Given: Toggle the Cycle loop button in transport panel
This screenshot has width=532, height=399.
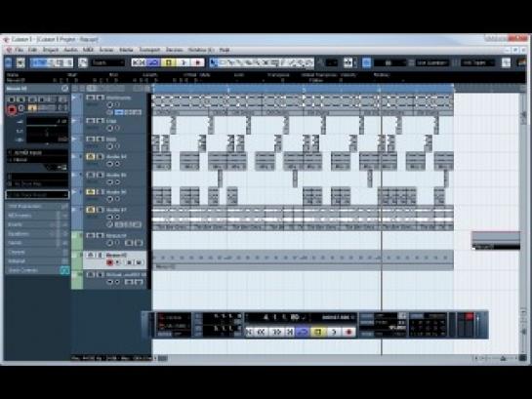Looking at the screenshot, I should (302, 332).
